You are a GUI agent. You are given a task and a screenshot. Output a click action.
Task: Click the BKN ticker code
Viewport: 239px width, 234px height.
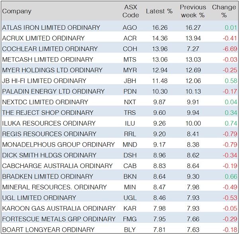130,176
